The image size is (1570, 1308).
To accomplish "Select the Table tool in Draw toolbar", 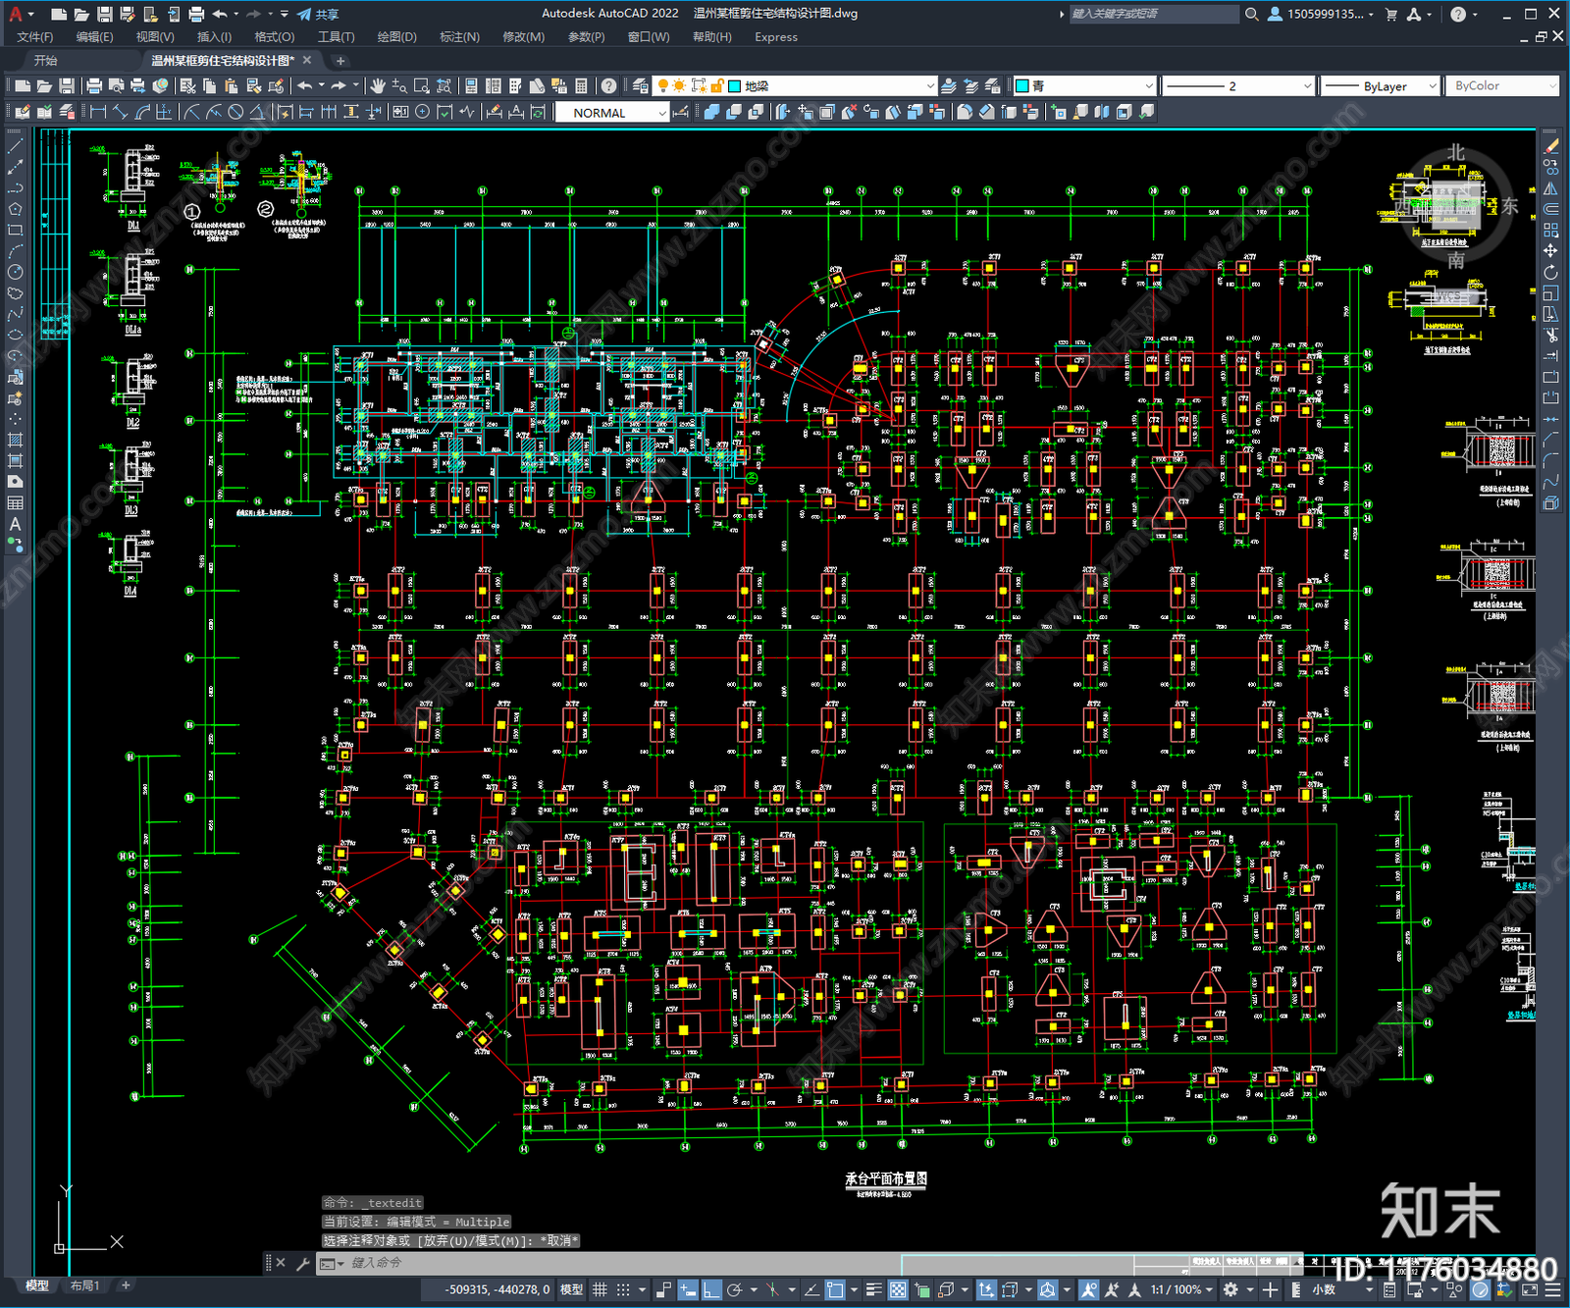I will click(15, 503).
